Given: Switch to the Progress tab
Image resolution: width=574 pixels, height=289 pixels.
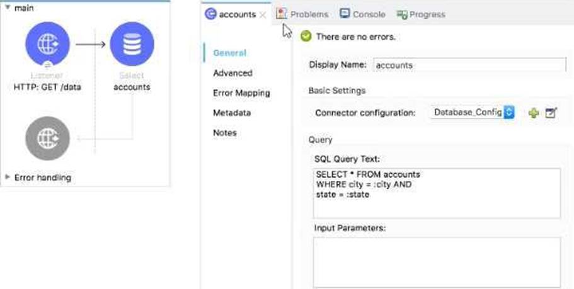Looking at the screenshot, I should coord(420,14).
